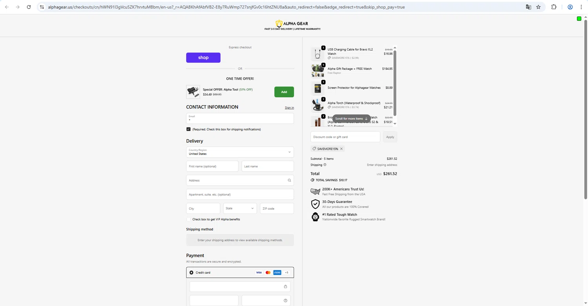
Task: Click the order list scroll-up arrow
Action: pyautogui.click(x=395, y=48)
